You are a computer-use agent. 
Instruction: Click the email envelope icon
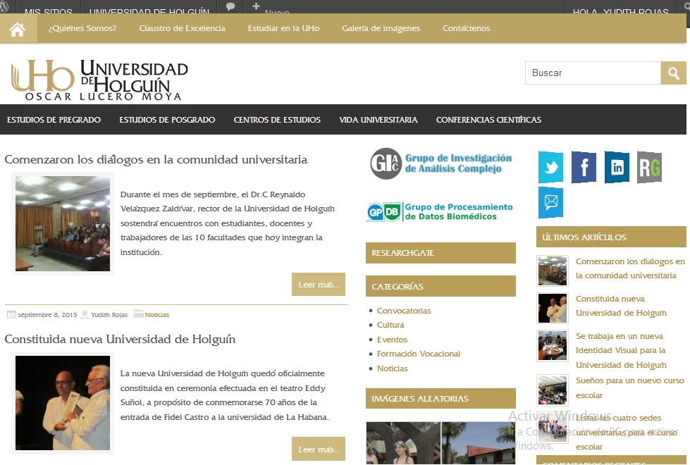tap(550, 202)
